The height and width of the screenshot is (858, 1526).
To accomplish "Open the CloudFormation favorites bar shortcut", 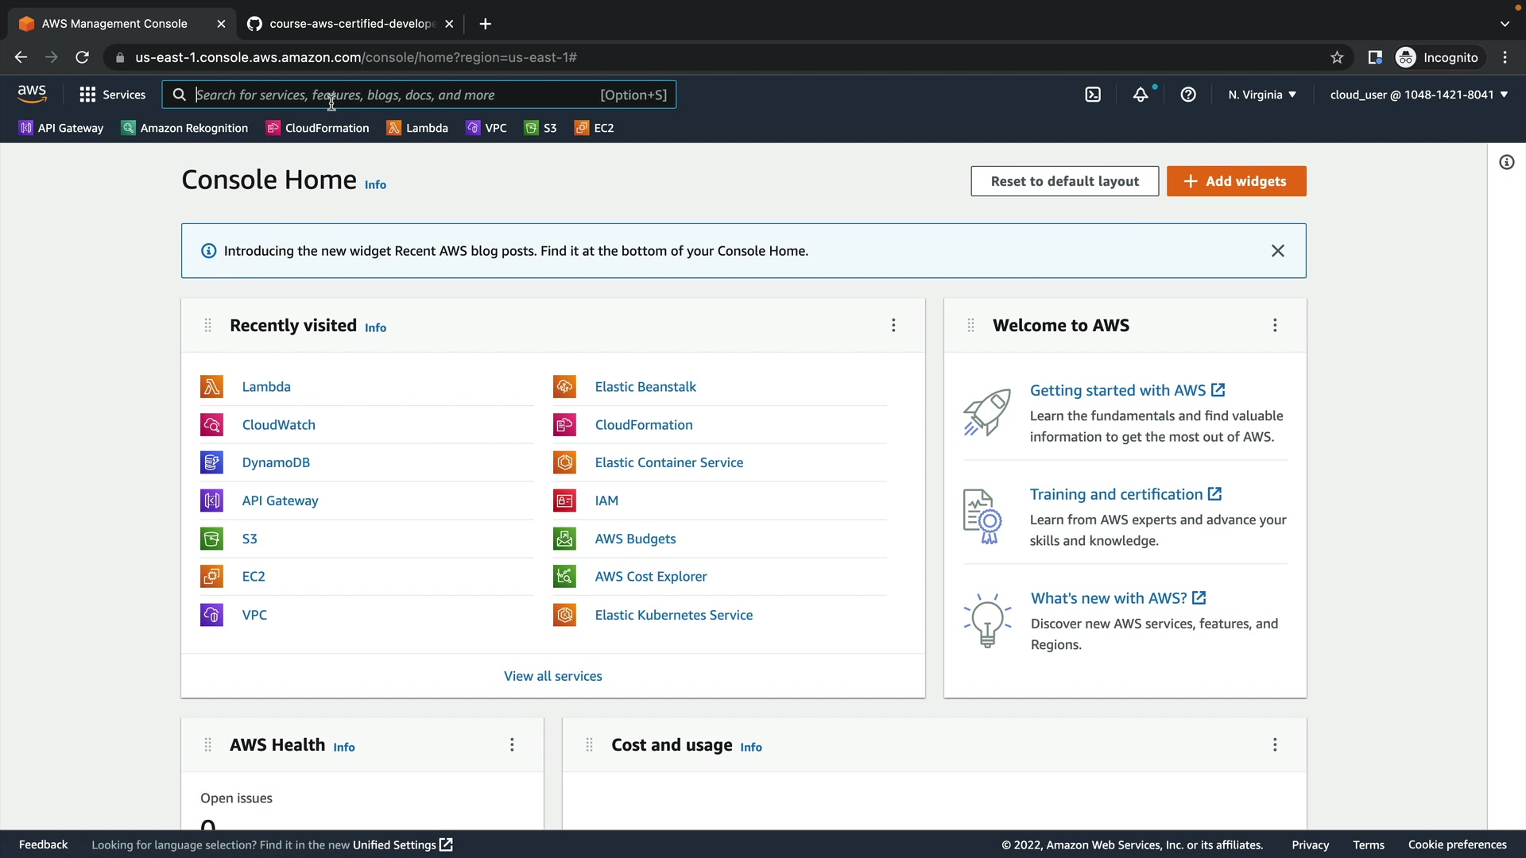I will tap(318, 128).
